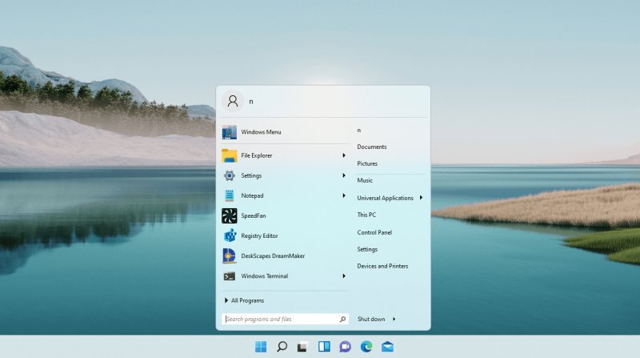Image resolution: width=640 pixels, height=358 pixels.
Task: Open Task View on taskbar
Action: point(302,347)
